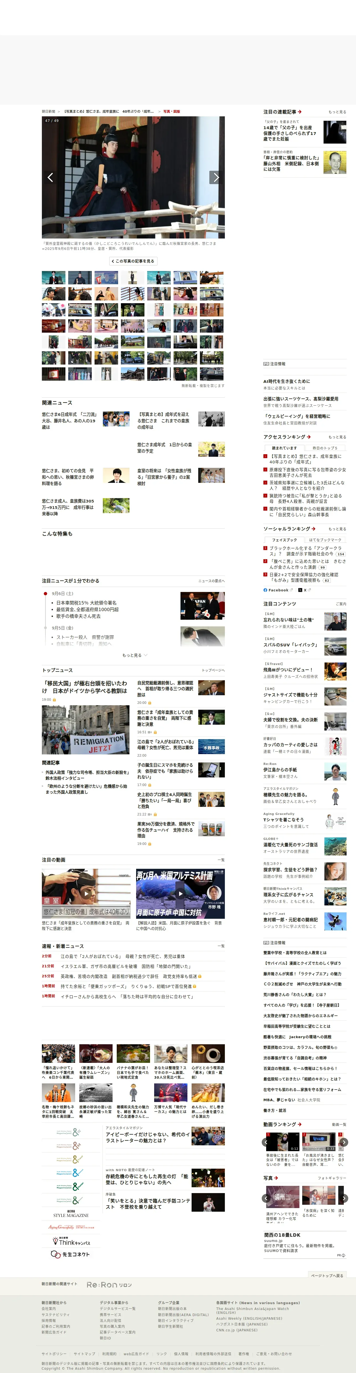Open 動画一覧 link

(x=339, y=1124)
